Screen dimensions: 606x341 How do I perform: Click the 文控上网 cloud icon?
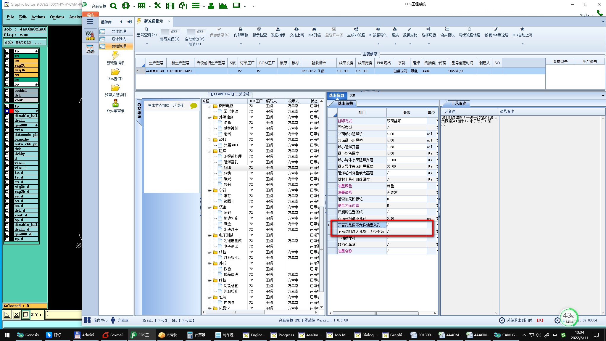click(x=296, y=29)
